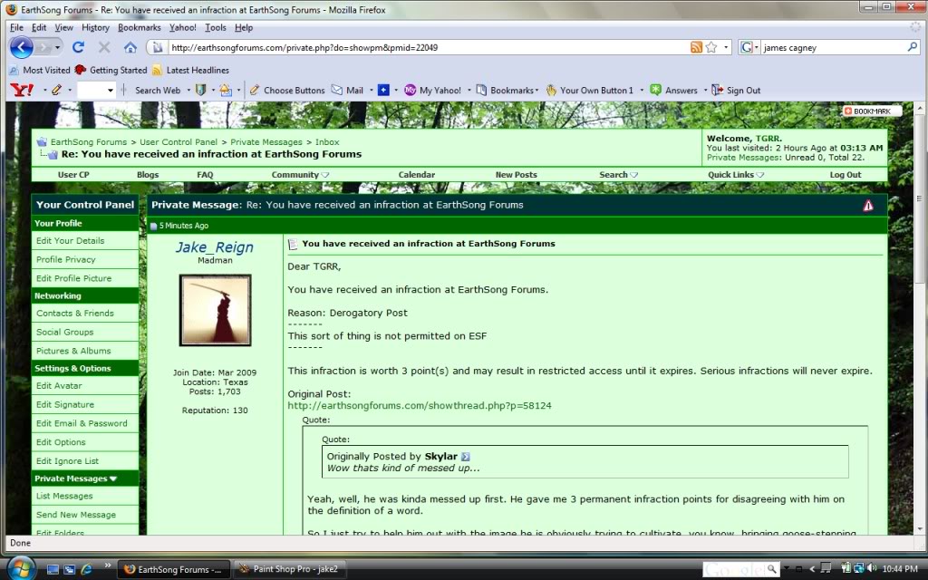This screenshot has width=928, height=580.
Task: Open the Yahoo! toolbar logo
Action: 23,90
